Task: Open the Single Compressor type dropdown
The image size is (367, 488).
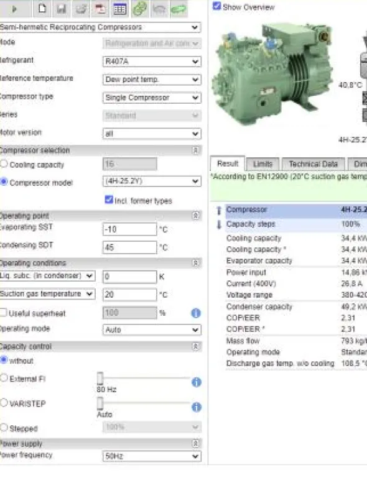Action: click(152, 98)
